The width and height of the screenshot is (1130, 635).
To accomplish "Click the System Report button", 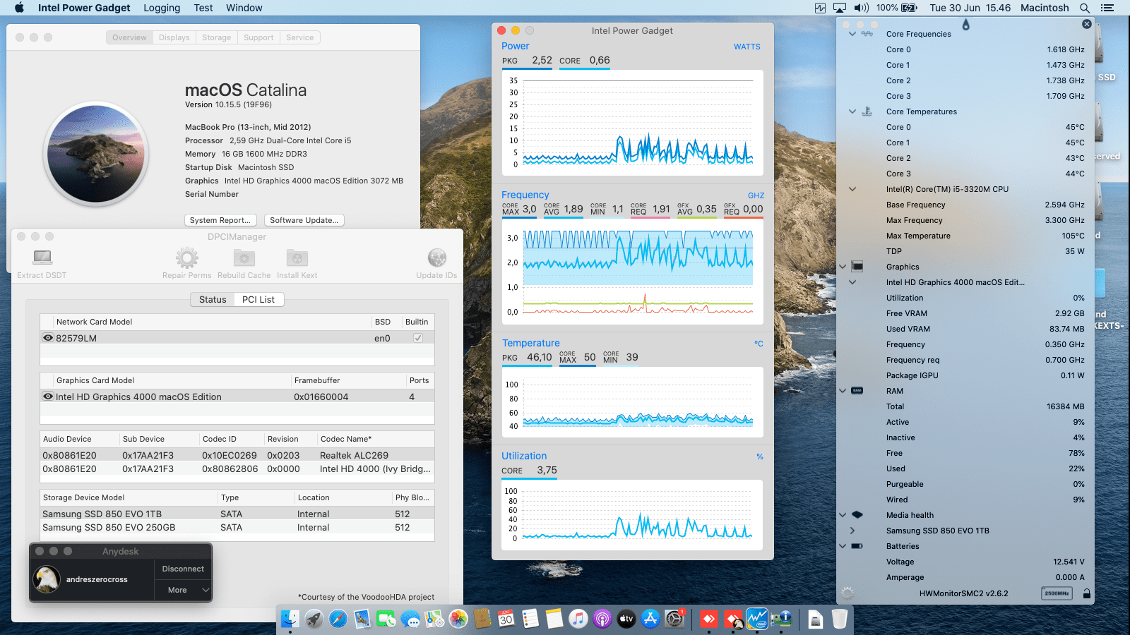I will 220,220.
